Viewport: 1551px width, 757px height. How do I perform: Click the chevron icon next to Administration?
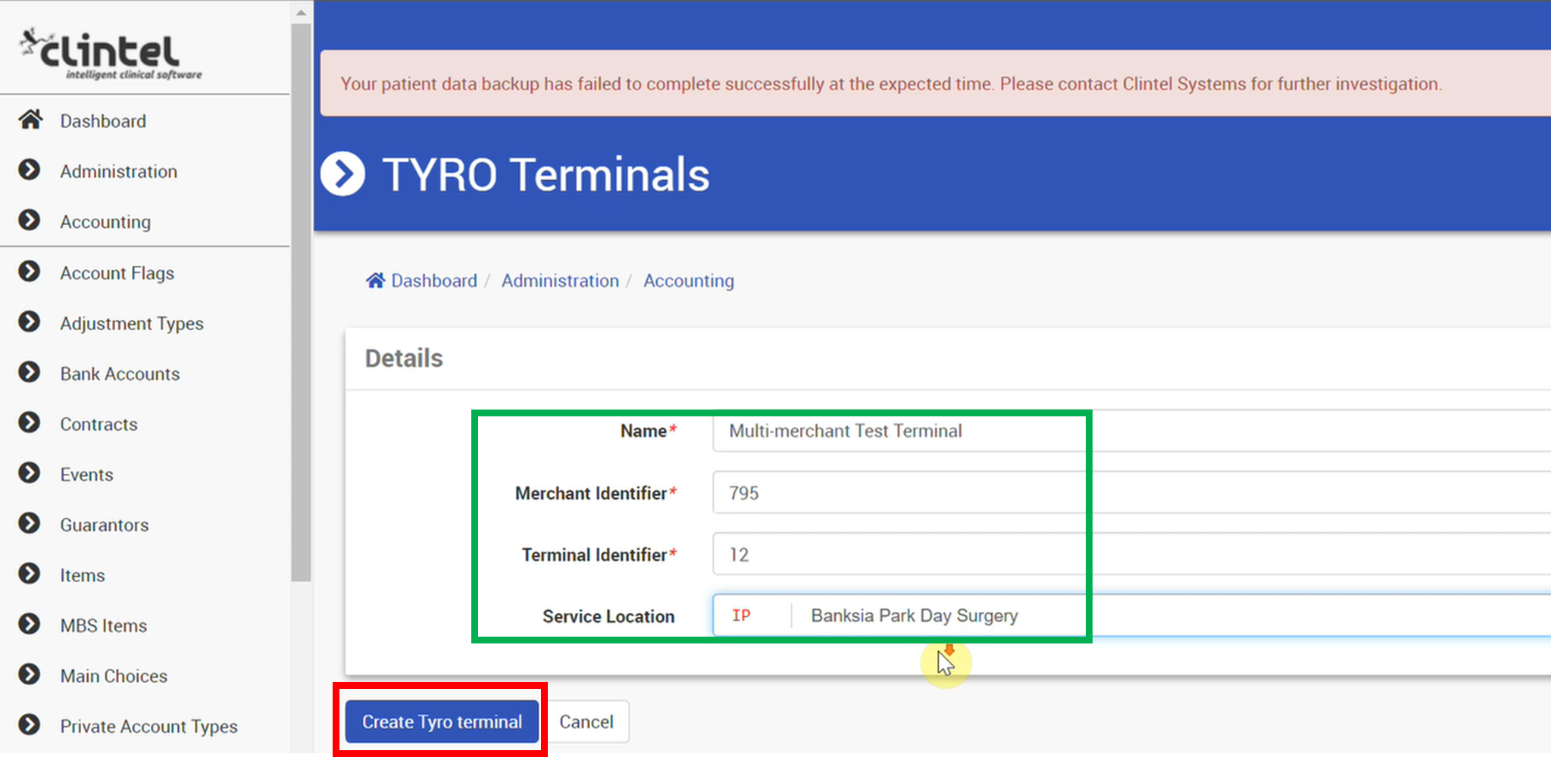click(x=29, y=170)
